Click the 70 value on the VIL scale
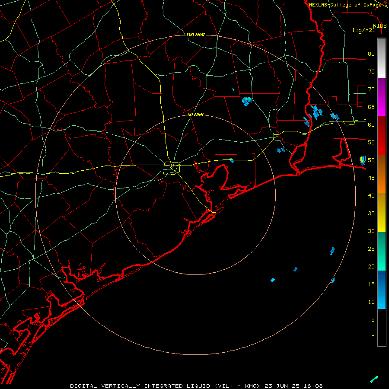 (x=371, y=89)
